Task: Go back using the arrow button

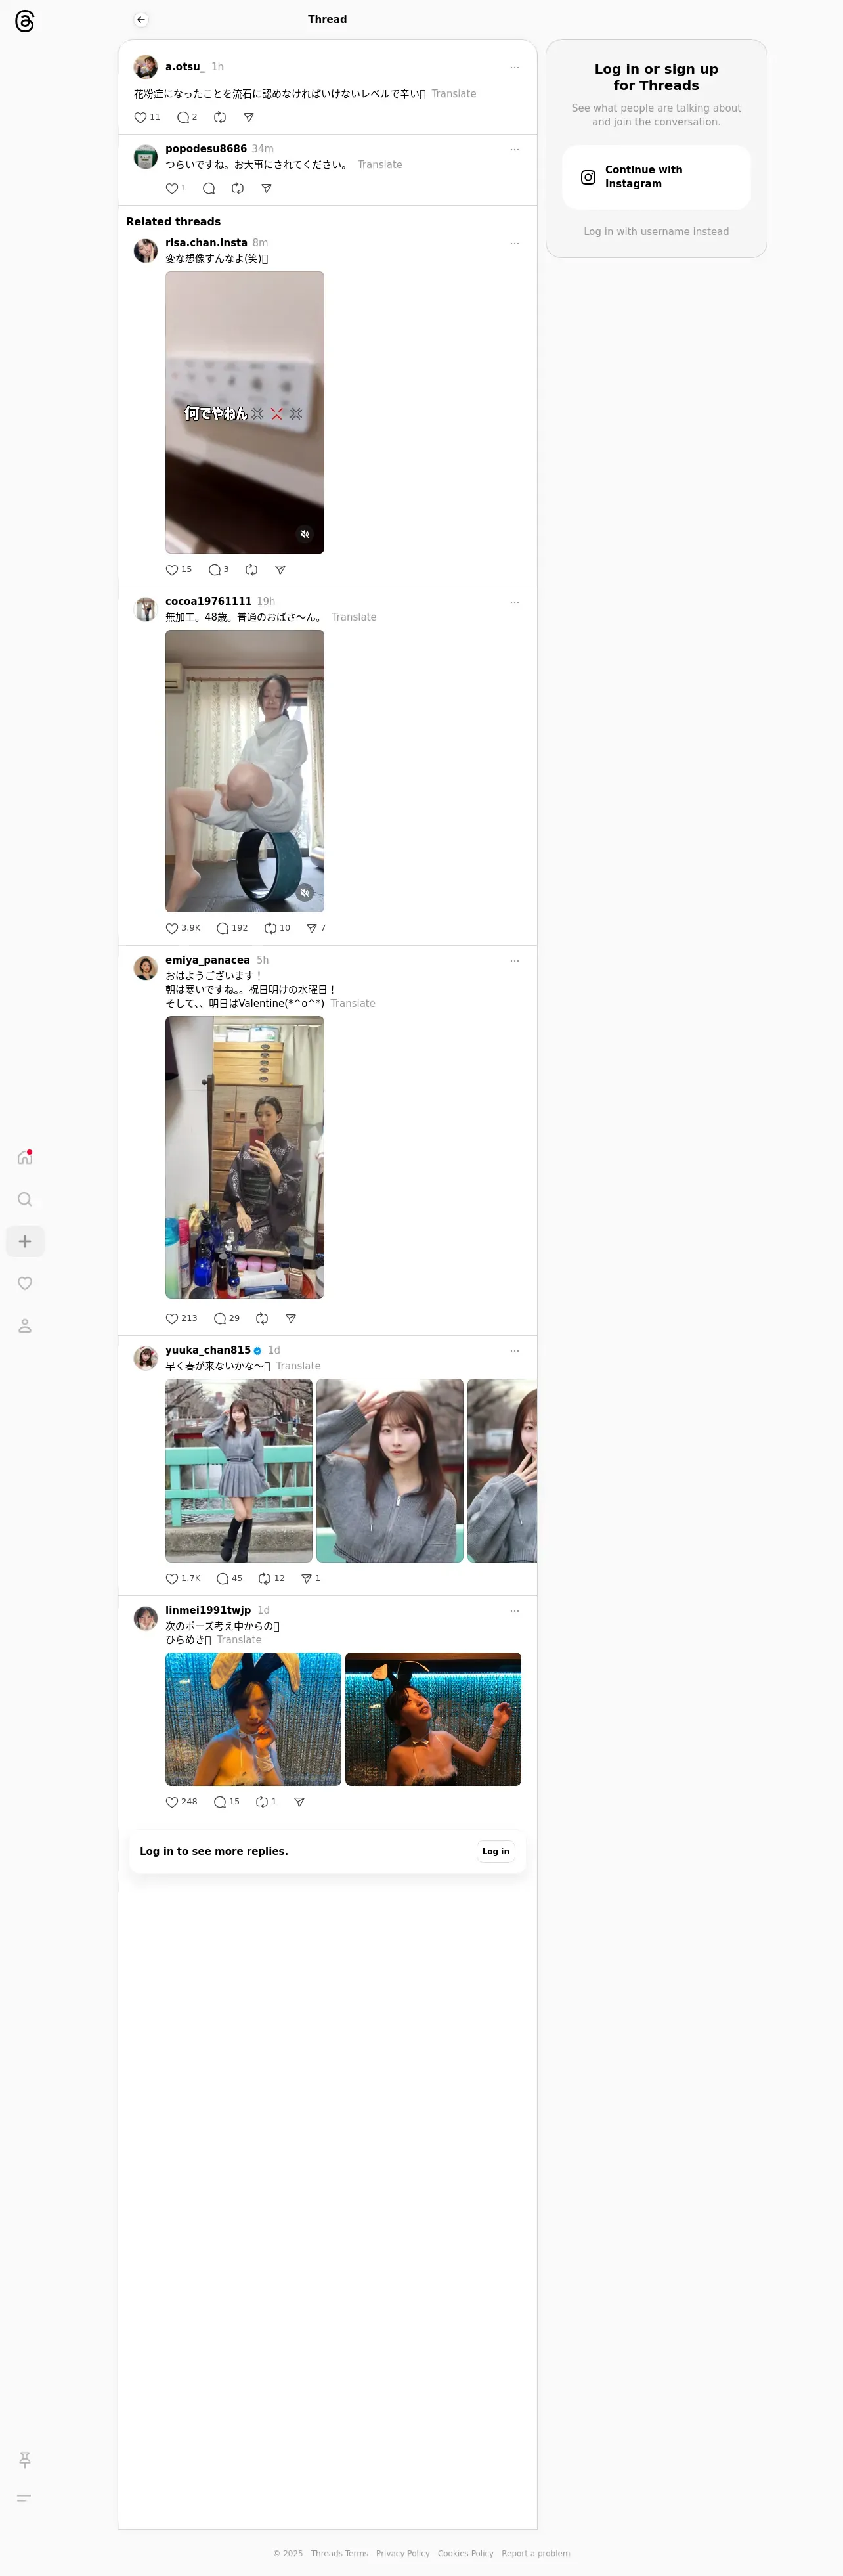Action: pyautogui.click(x=141, y=20)
